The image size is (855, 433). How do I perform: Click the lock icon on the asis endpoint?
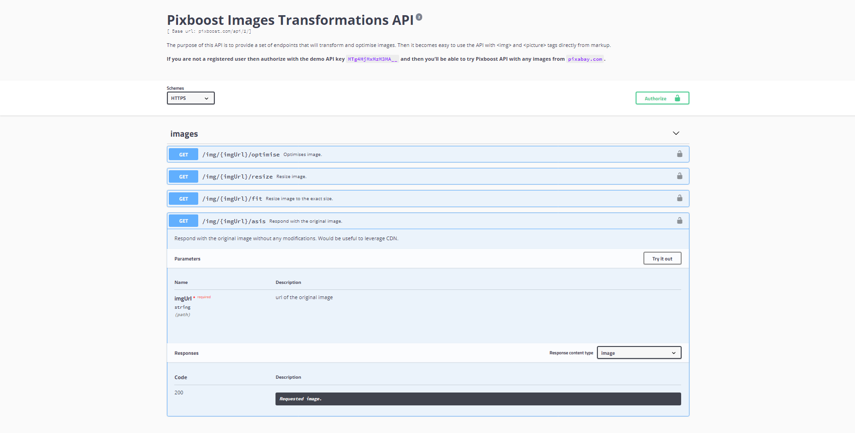pos(679,221)
